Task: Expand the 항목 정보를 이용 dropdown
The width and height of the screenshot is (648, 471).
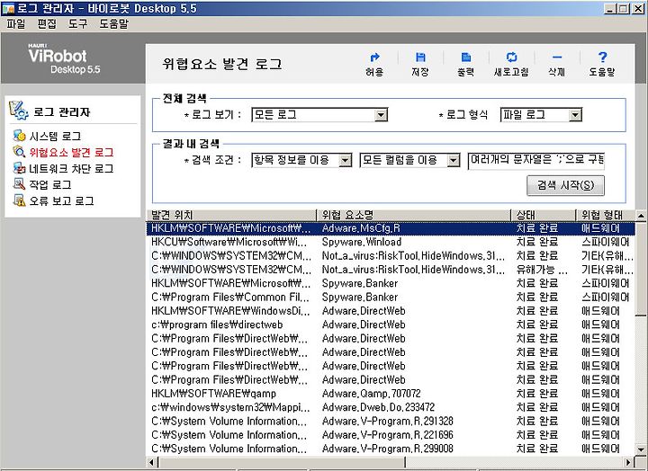Action: tap(345, 160)
